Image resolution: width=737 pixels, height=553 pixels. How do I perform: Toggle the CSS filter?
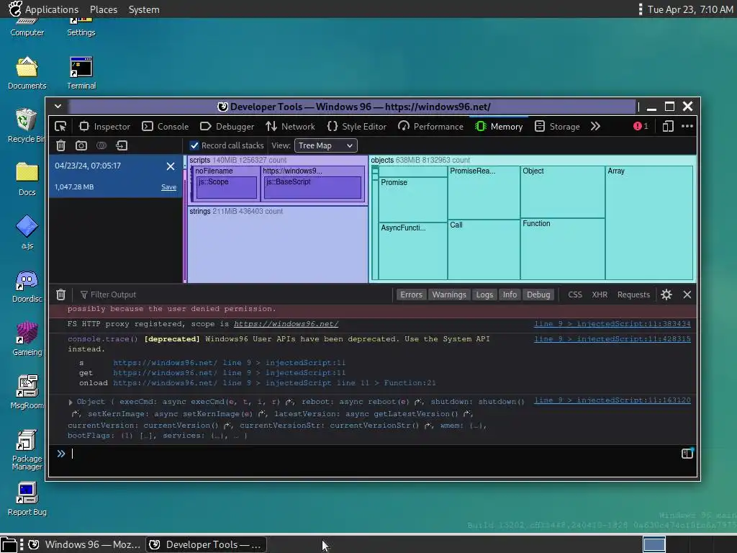point(575,295)
